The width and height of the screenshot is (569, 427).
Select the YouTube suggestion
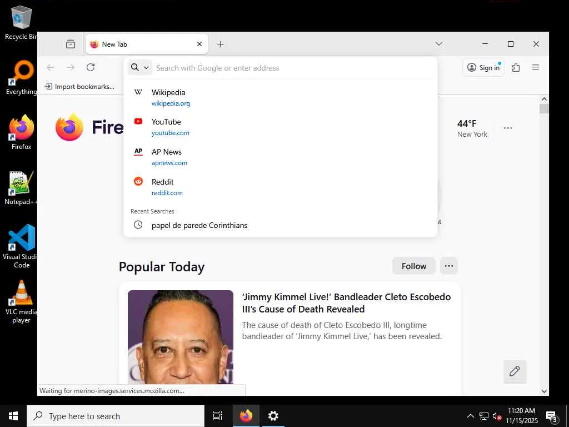click(x=280, y=127)
